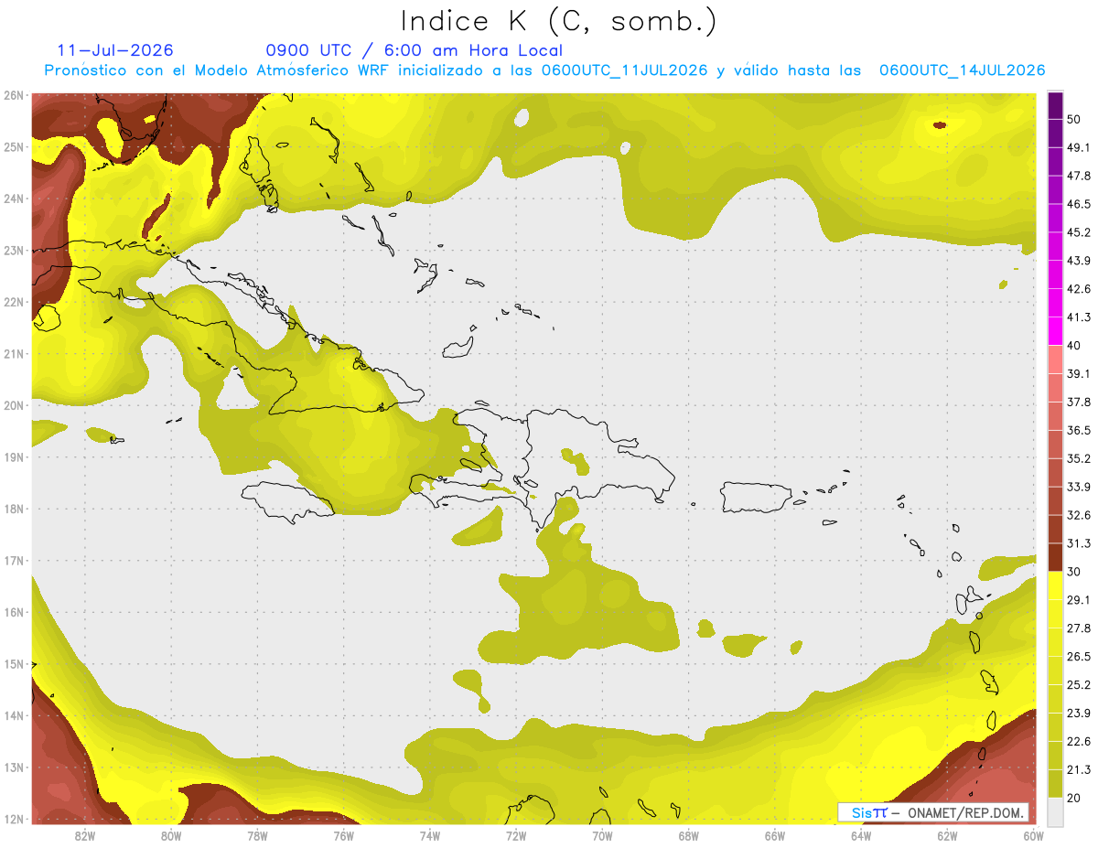Click the latitude label '25N'
This screenshot has width=1098, height=848.
pyautogui.click(x=13, y=147)
